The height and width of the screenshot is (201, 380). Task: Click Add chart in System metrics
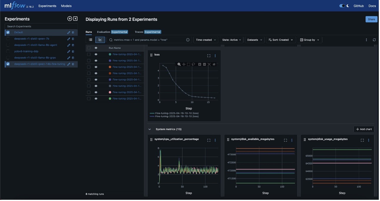(364, 129)
